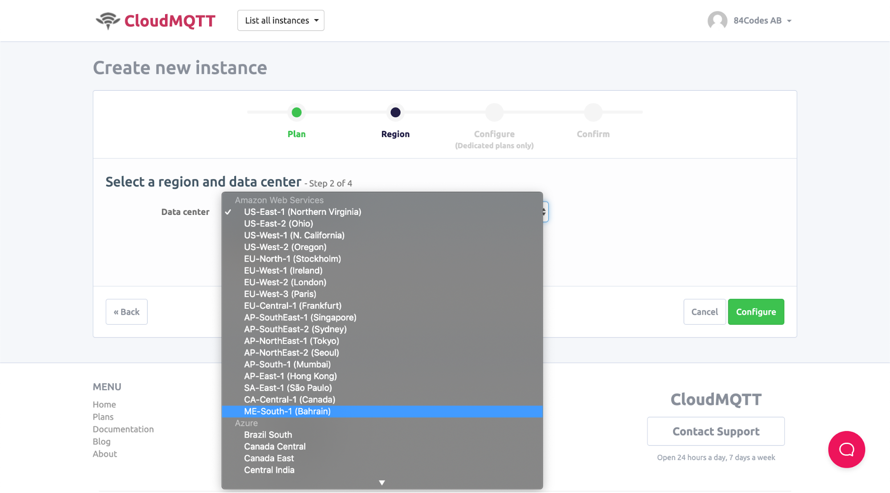Viewport: 890px width, 493px height.
Task: Open the Documentation footer link
Action: point(123,429)
